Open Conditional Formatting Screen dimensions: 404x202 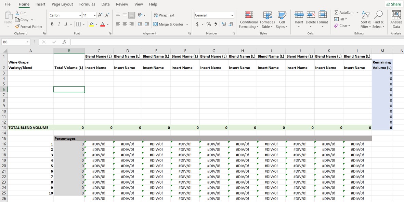249,20
